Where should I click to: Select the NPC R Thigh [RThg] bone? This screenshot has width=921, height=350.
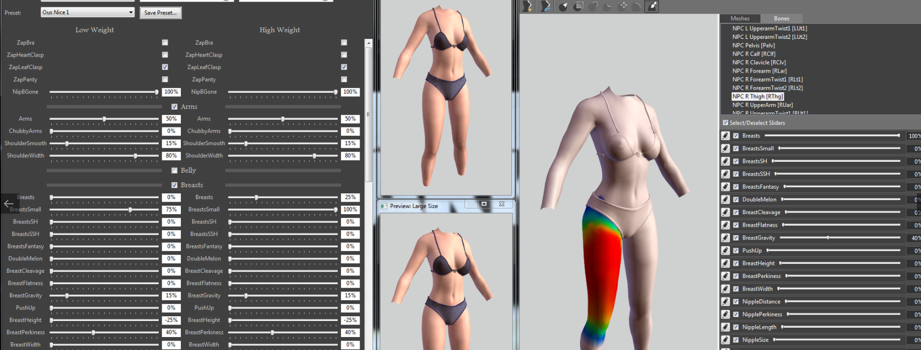[x=757, y=96]
